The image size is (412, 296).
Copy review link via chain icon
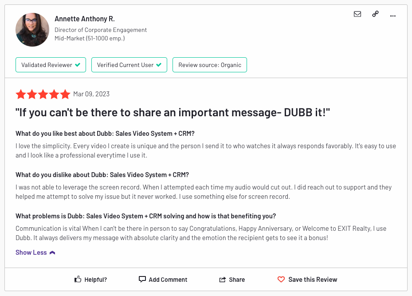375,14
